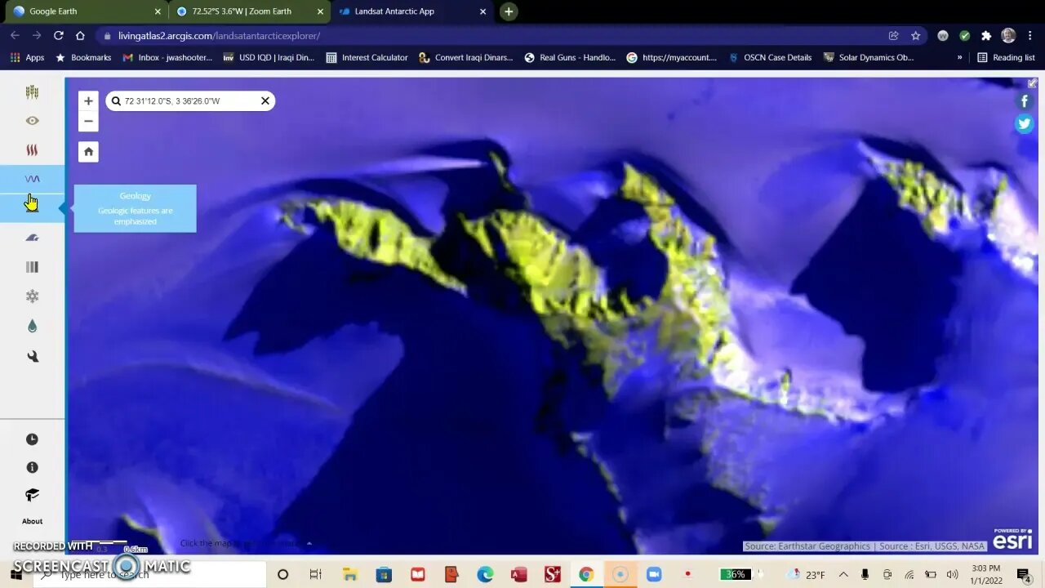Zoom out the map with minus button
Viewport: 1045px width, 588px height.
point(88,121)
